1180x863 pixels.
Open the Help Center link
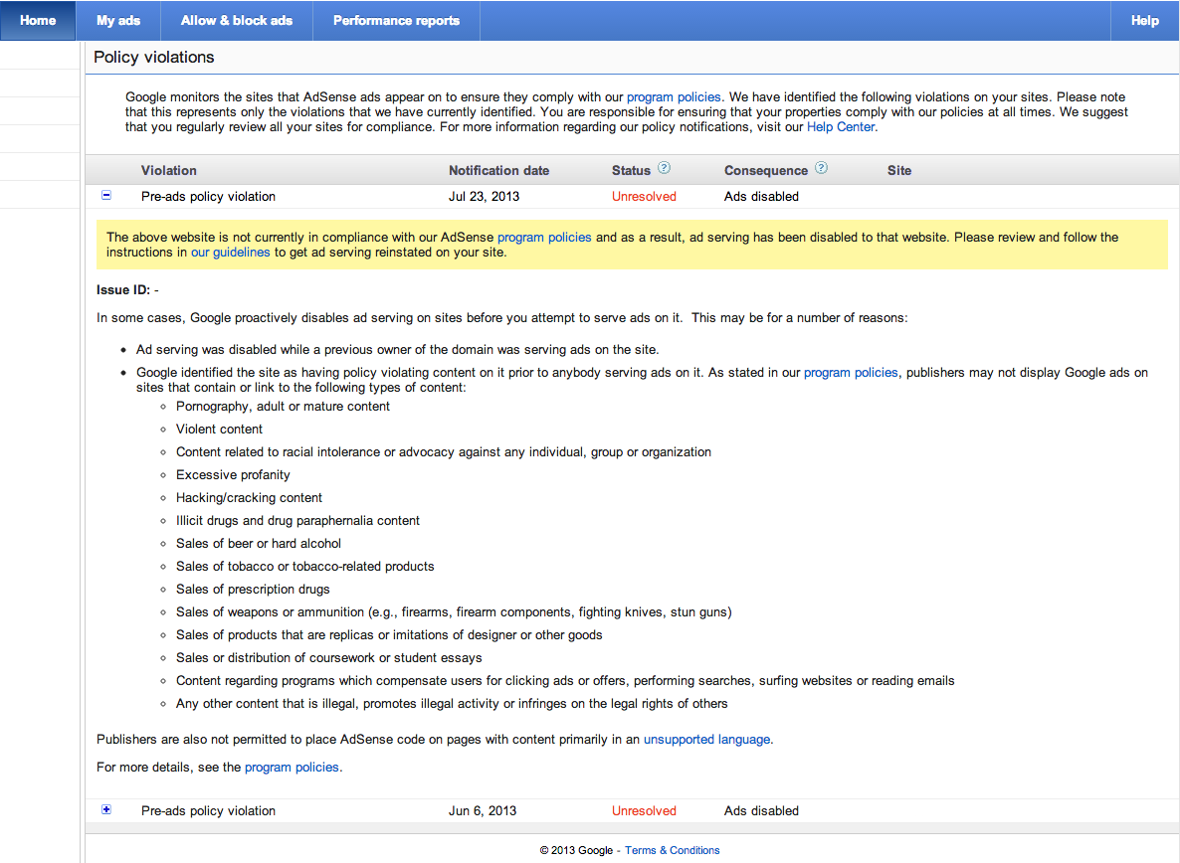click(841, 127)
